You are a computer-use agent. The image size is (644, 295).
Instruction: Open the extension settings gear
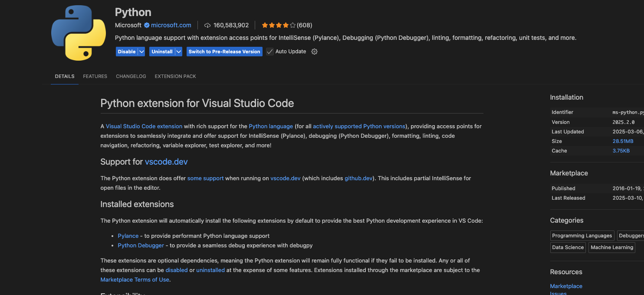click(315, 52)
